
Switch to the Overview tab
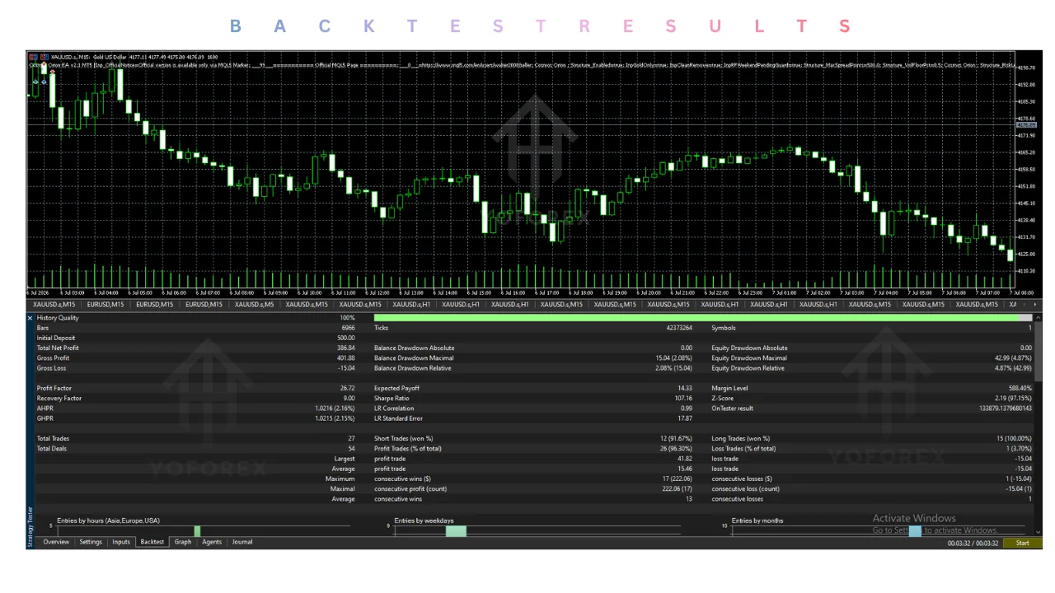(x=56, y=542)
